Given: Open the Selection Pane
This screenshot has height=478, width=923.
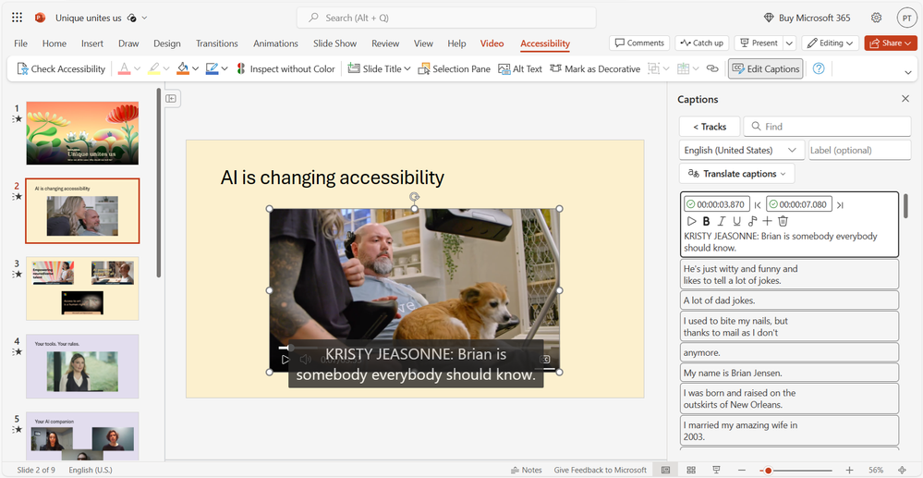Looking at the screenshot, I should coord(454,69).
